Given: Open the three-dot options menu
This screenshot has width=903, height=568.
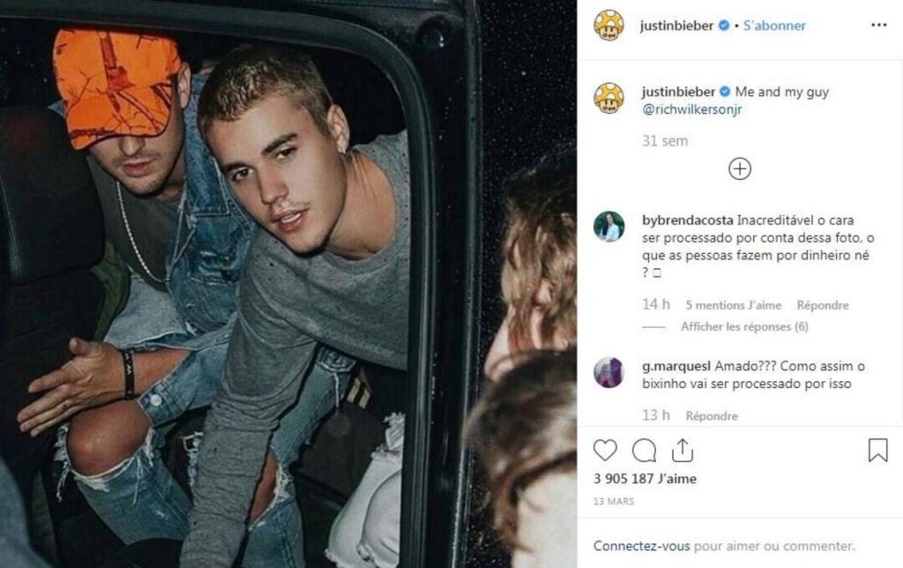Looking at the screenshot, I should (879, 25).
